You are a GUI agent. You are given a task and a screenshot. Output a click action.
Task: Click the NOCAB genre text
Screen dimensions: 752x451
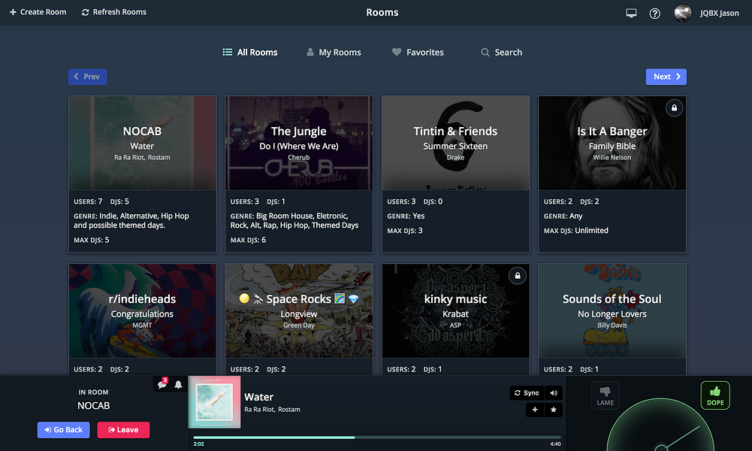[131, 221]
